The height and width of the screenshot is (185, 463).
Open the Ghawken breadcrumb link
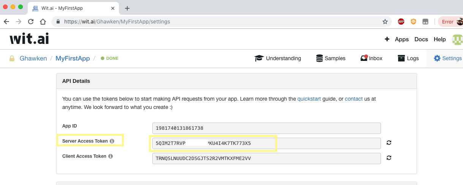pos(33,58)
